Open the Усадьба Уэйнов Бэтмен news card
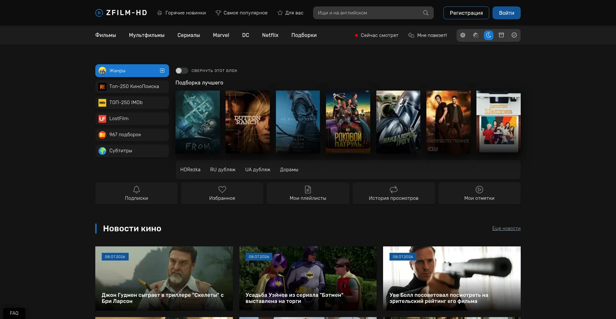The width and height of the screenshot is (616, 319). point(308,279)
